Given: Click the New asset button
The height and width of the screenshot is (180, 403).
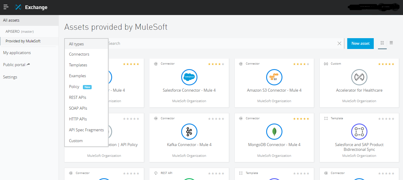Looking at the screenshot, I should click(360, 43).
